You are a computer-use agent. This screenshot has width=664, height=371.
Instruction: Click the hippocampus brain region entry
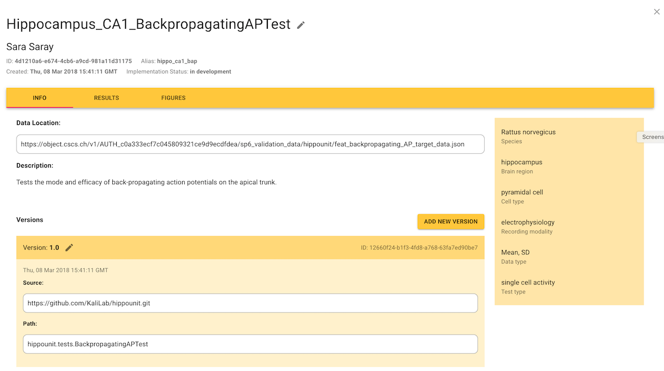(x=521, y=163)
